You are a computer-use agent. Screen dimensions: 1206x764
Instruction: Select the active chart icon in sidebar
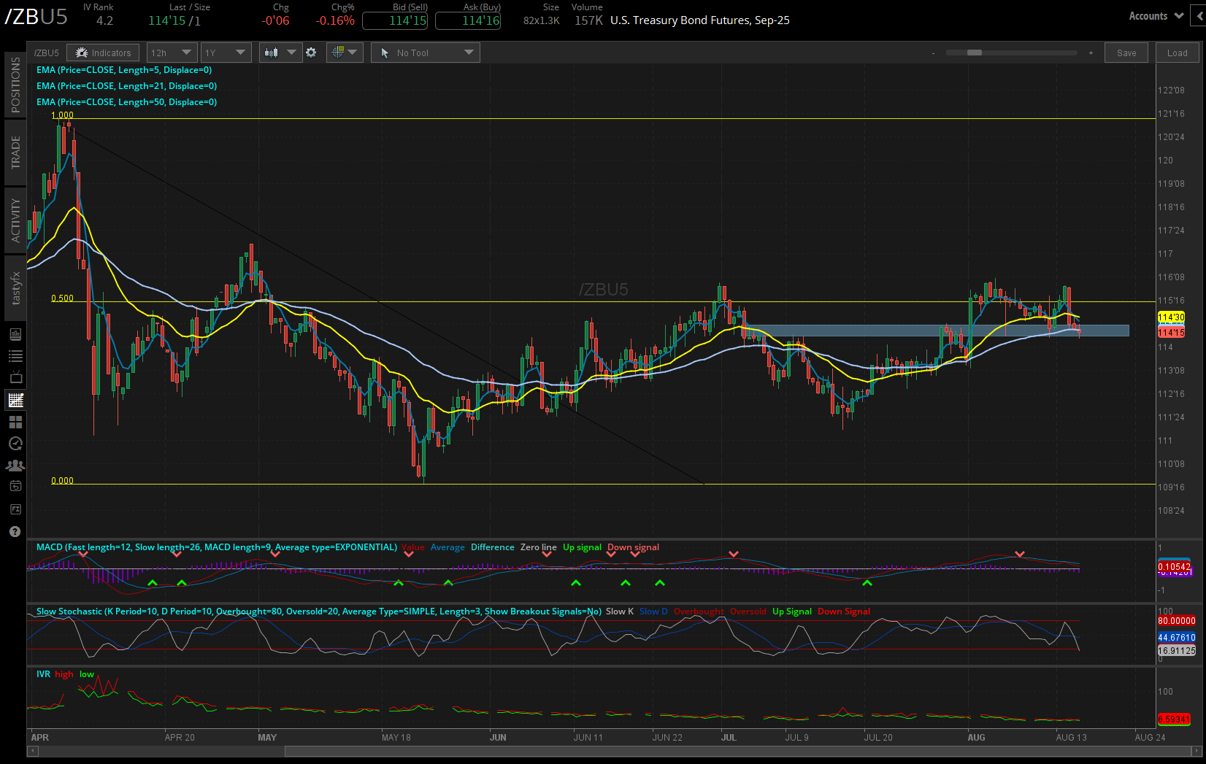[15, 399]
